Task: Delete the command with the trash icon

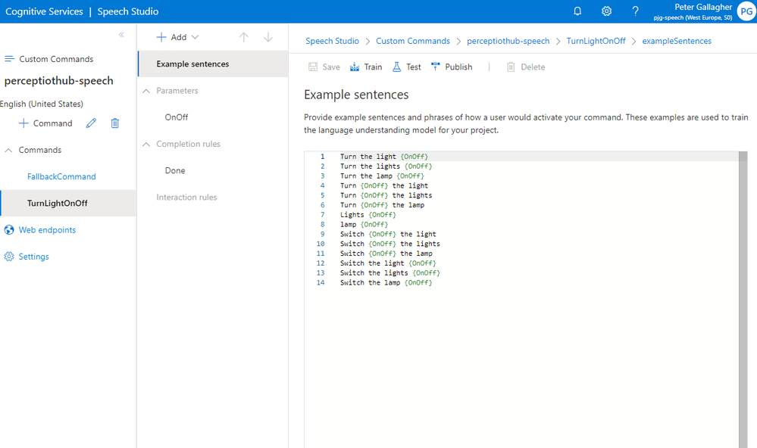Action: pyautogui.click(x=115, y=123)
